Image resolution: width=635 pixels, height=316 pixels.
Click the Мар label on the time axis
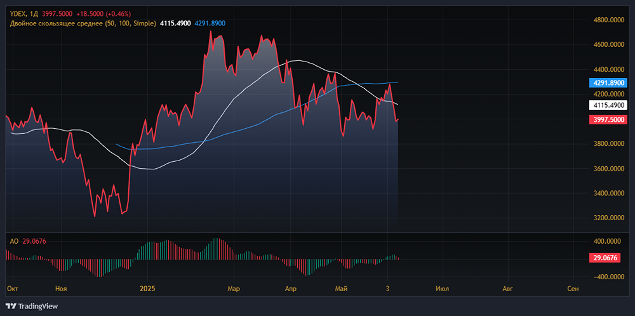tap(234, 289)
